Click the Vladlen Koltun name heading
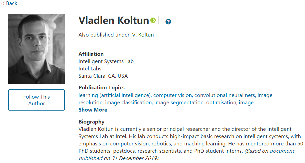 (113, 21)
